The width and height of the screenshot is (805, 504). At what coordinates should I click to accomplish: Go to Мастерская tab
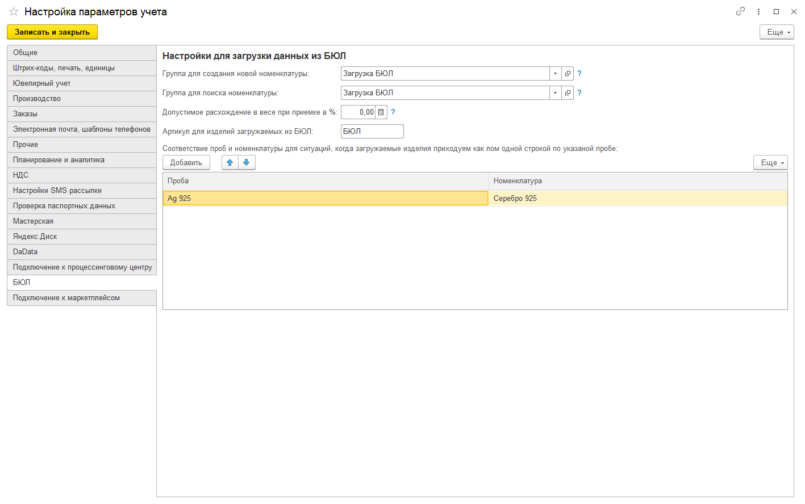82,221
